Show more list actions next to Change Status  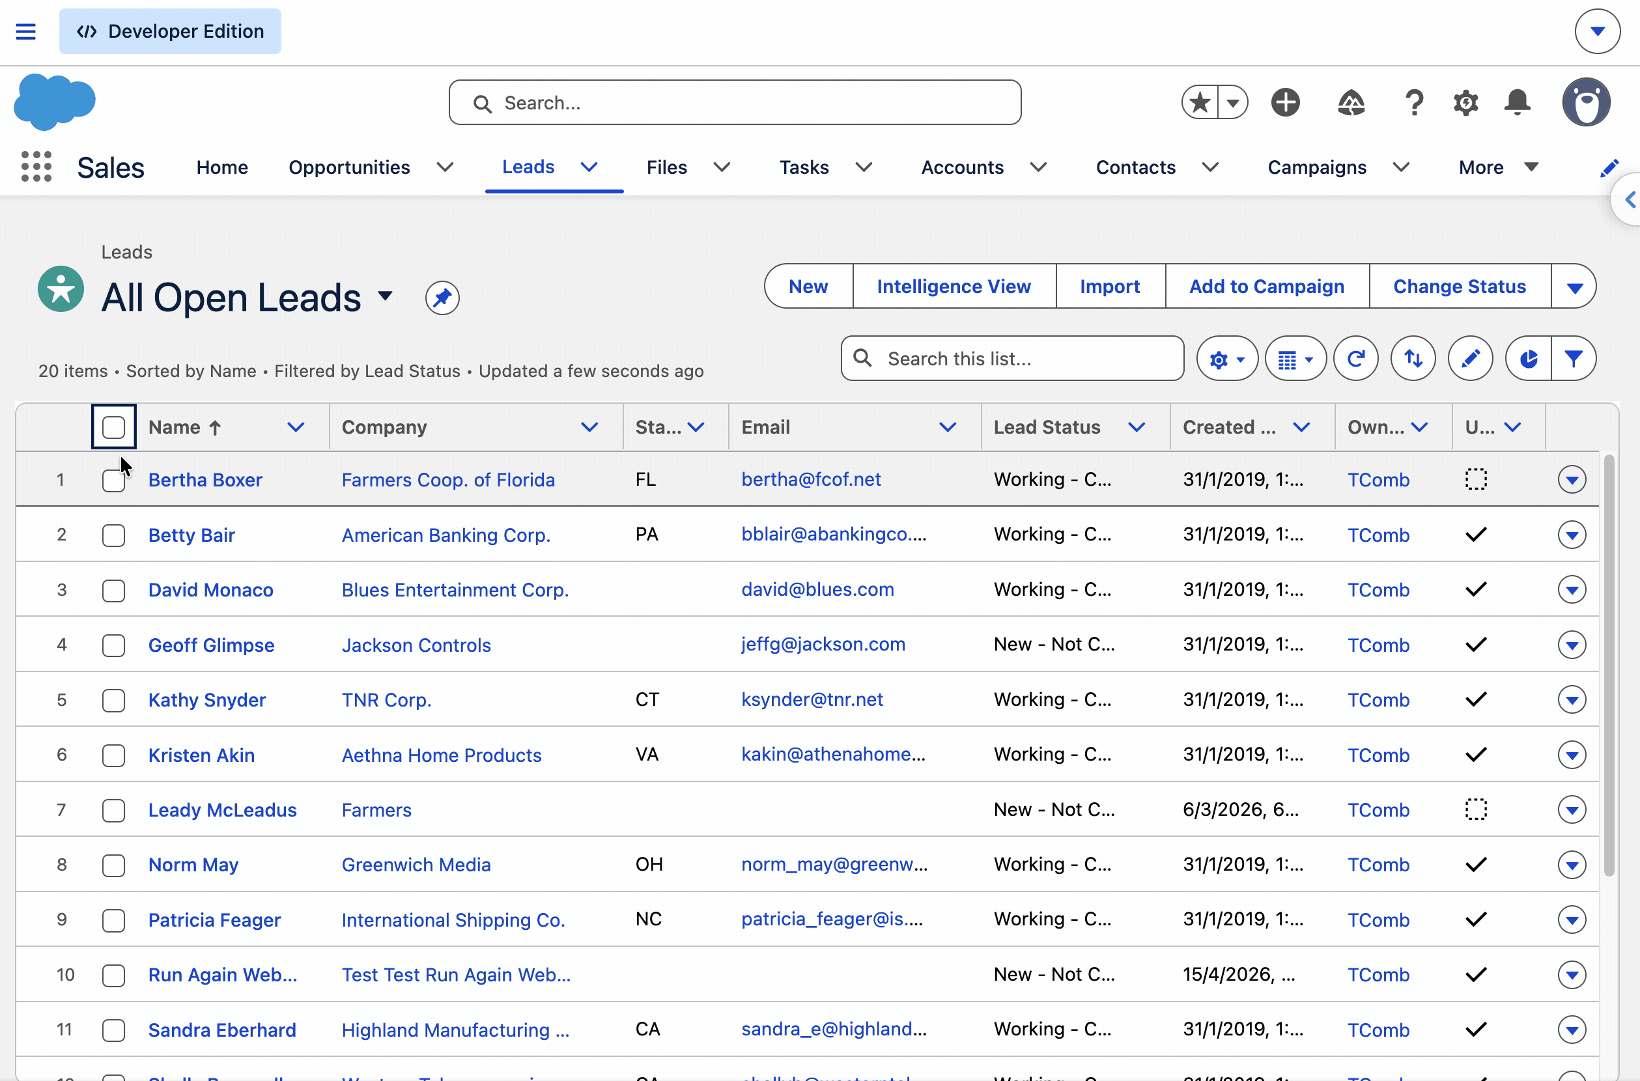1574,287
